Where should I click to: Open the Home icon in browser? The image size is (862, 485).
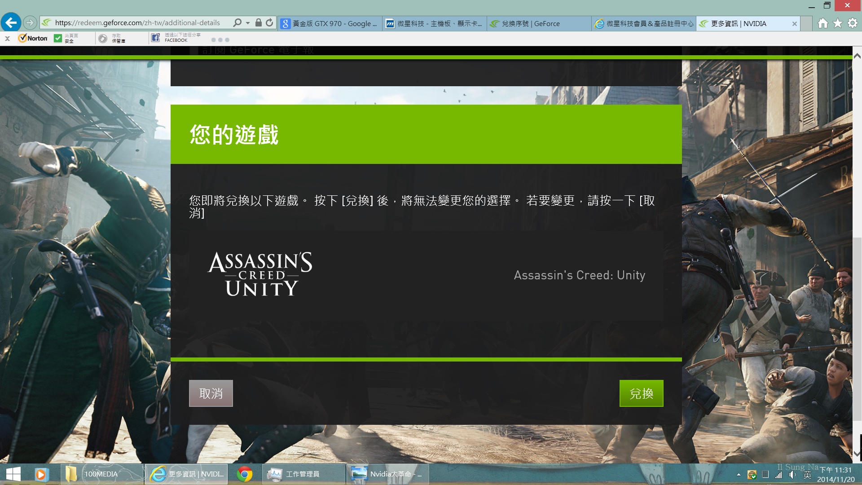coord(822,23)
